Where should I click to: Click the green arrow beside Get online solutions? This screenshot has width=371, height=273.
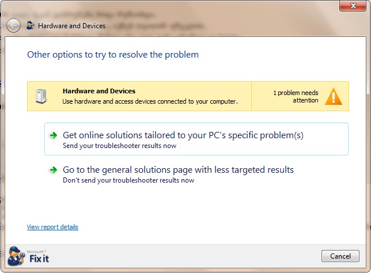click(x=53, y=135)
